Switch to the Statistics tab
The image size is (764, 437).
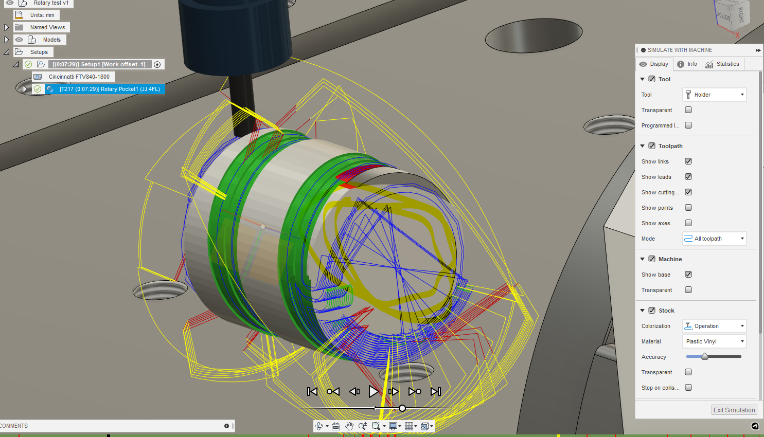point(723,64)
